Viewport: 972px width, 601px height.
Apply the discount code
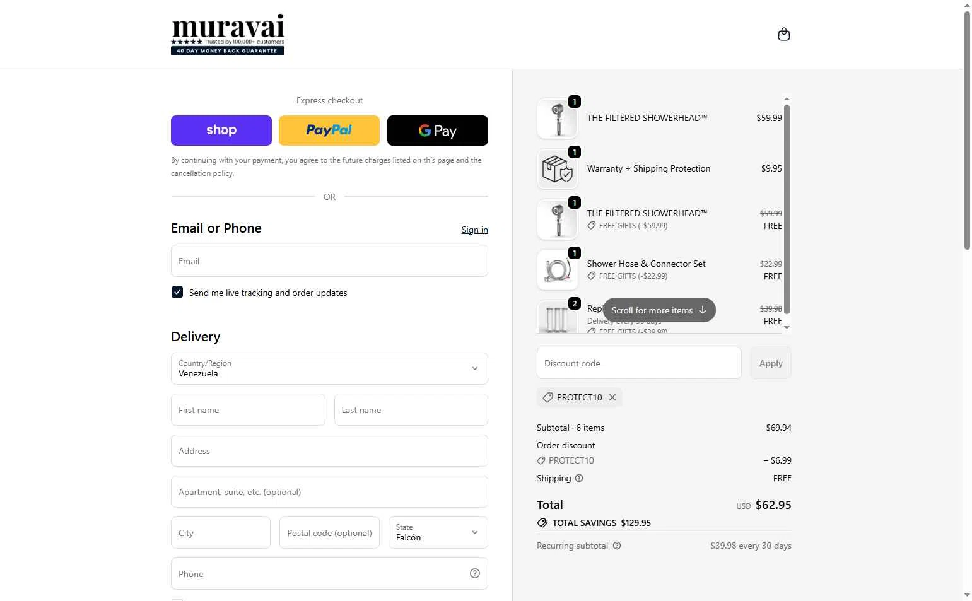pos(771,363)
